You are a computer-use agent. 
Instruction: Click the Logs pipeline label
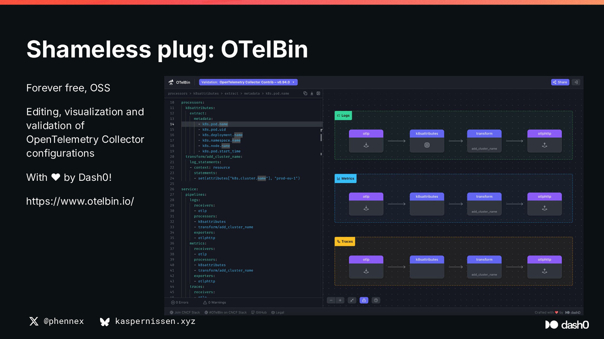[343, 116]
